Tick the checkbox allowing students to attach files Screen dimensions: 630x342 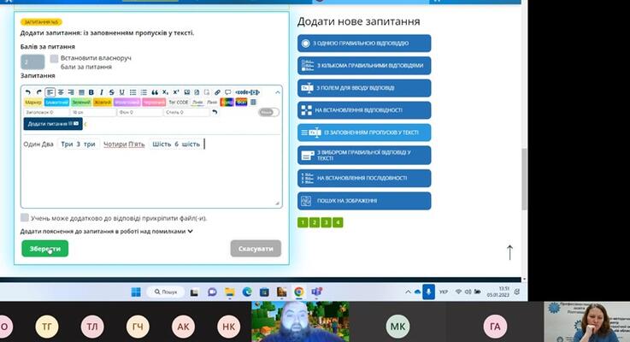click(25, 217)
